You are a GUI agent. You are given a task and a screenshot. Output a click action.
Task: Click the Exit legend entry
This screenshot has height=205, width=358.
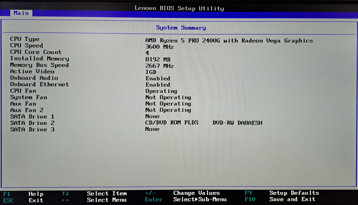point(36,200)
